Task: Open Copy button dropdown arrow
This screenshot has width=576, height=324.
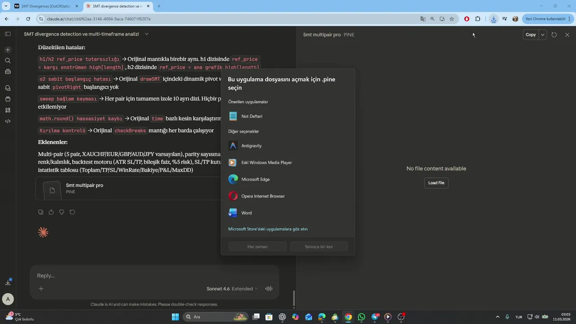Action: click(x=543, y=35)
